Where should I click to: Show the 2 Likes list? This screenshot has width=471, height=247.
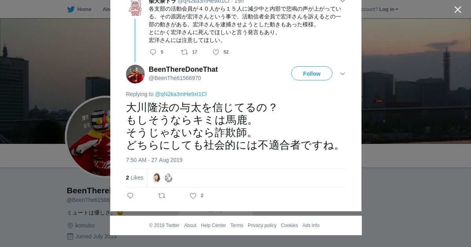coord(135,178)
